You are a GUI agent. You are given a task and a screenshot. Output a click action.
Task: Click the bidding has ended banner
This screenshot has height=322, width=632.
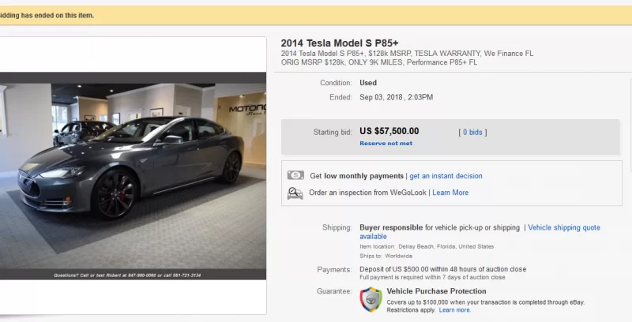pos(47,15)
